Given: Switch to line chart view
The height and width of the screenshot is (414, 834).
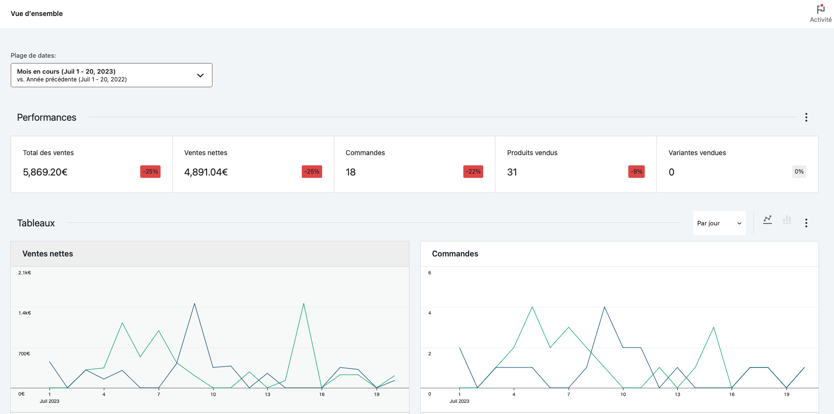Looking at the screenshot, I should pos(768,220).
